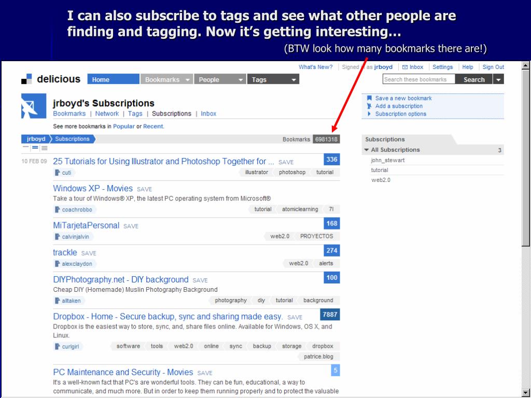This screenshot has width=531, height=398.
Task: Click the 100 saves count badge
Action: [332, 278]
